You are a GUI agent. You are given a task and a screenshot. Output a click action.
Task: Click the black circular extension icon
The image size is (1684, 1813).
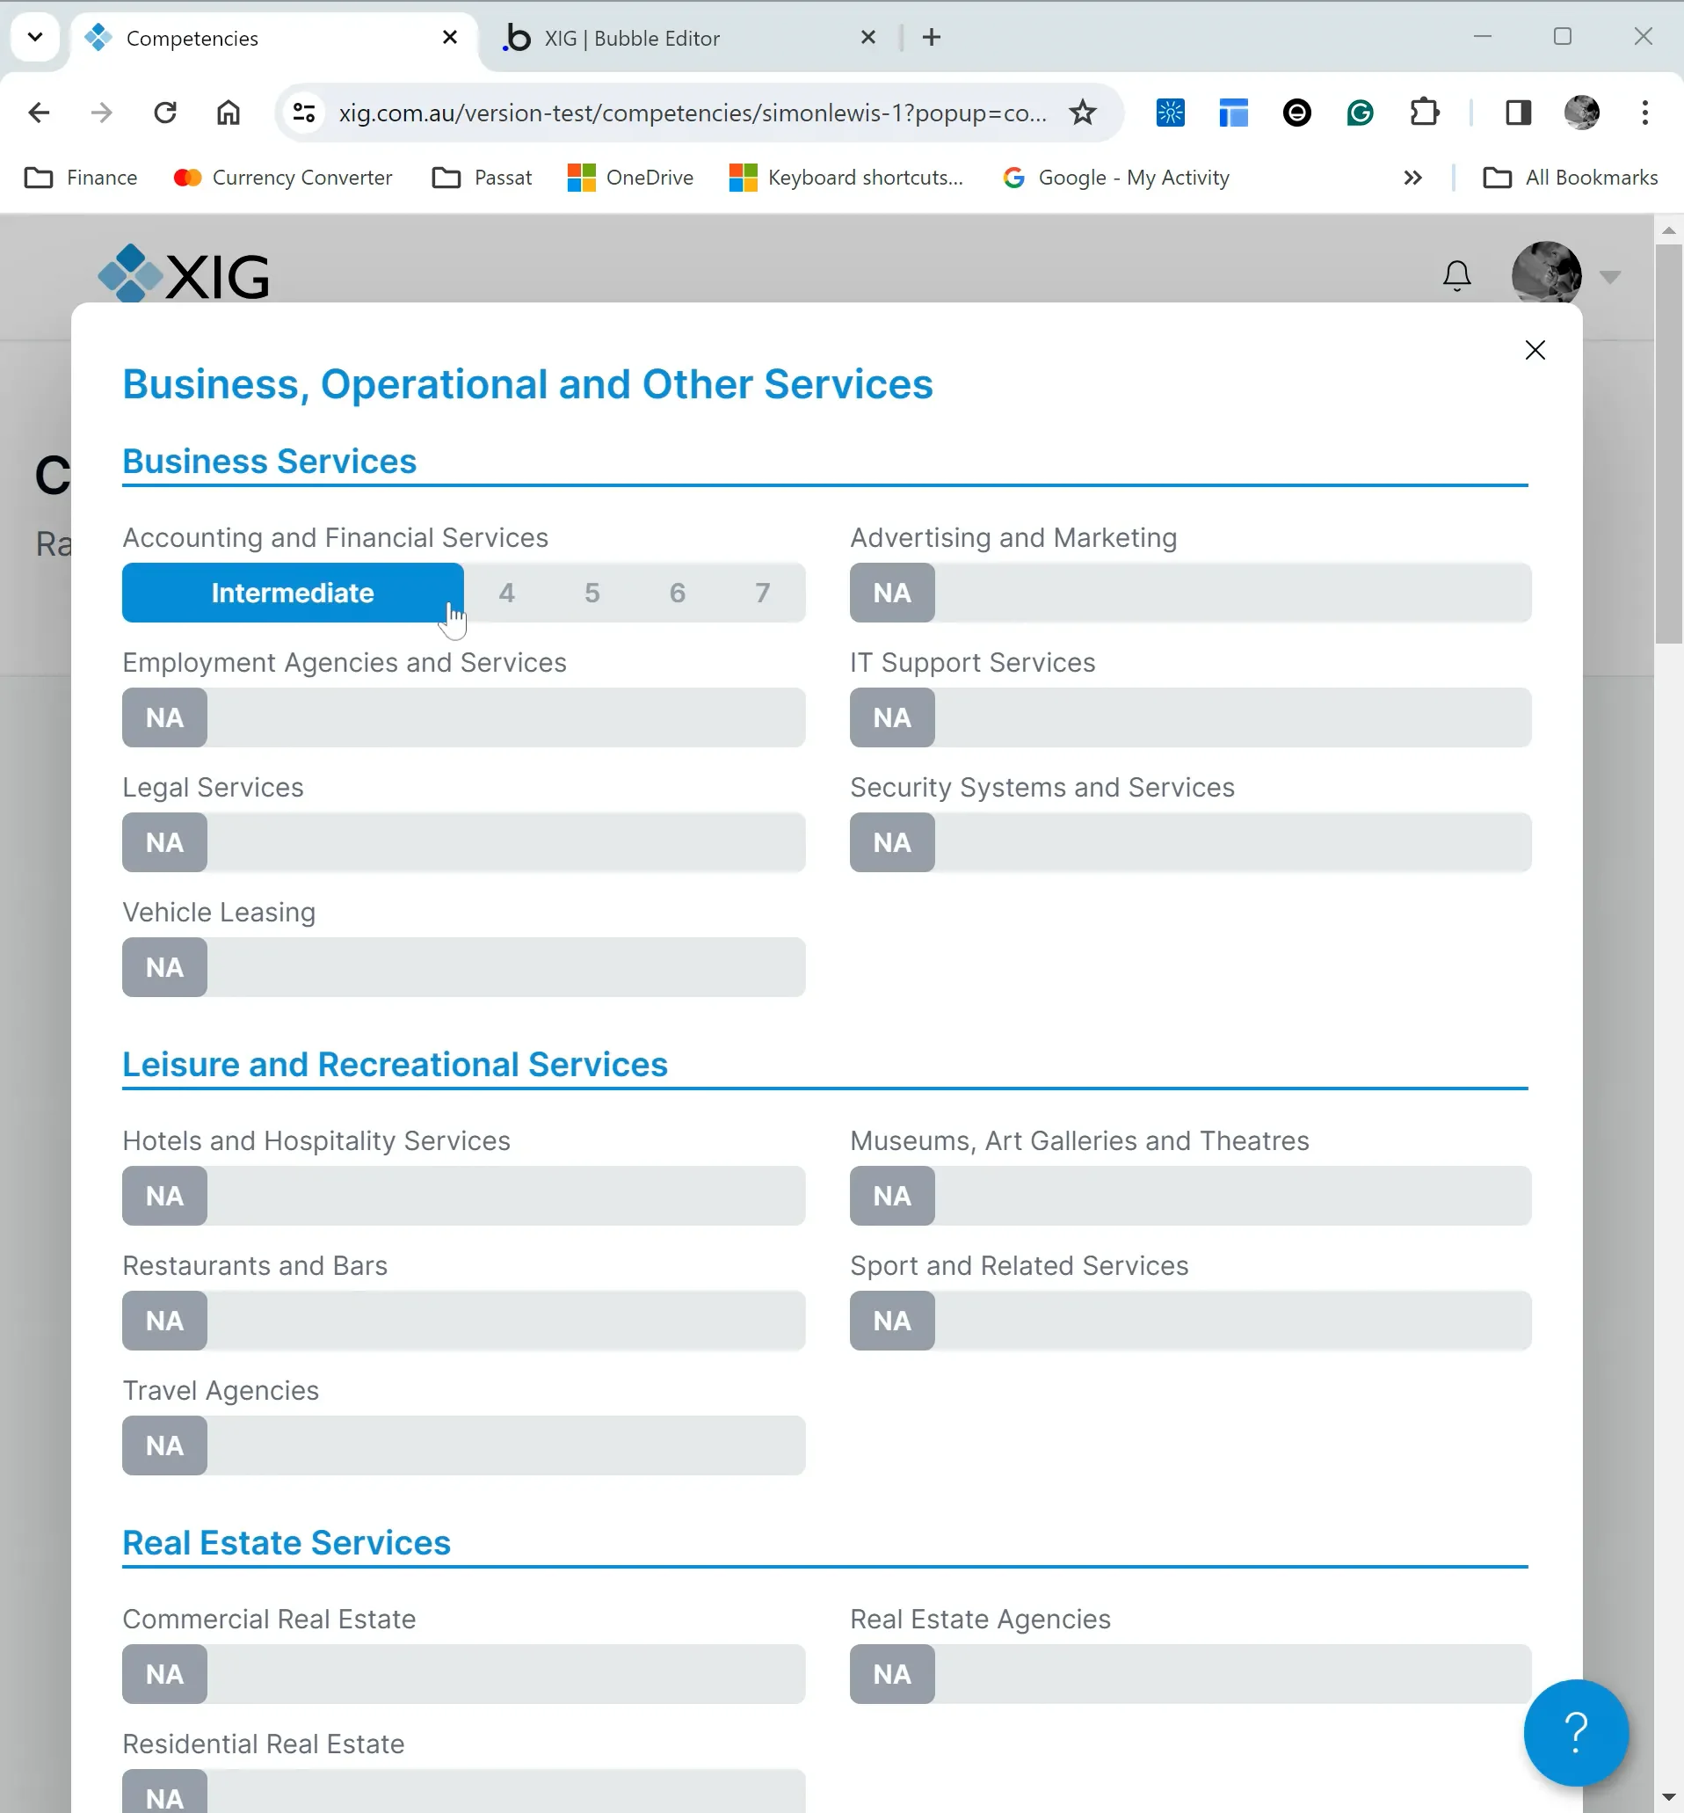[x=1296, y=113]
